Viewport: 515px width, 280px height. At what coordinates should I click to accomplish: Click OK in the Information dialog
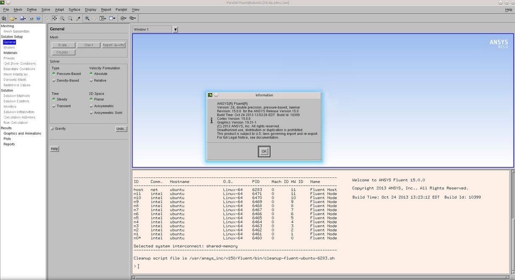coord(264,152)
